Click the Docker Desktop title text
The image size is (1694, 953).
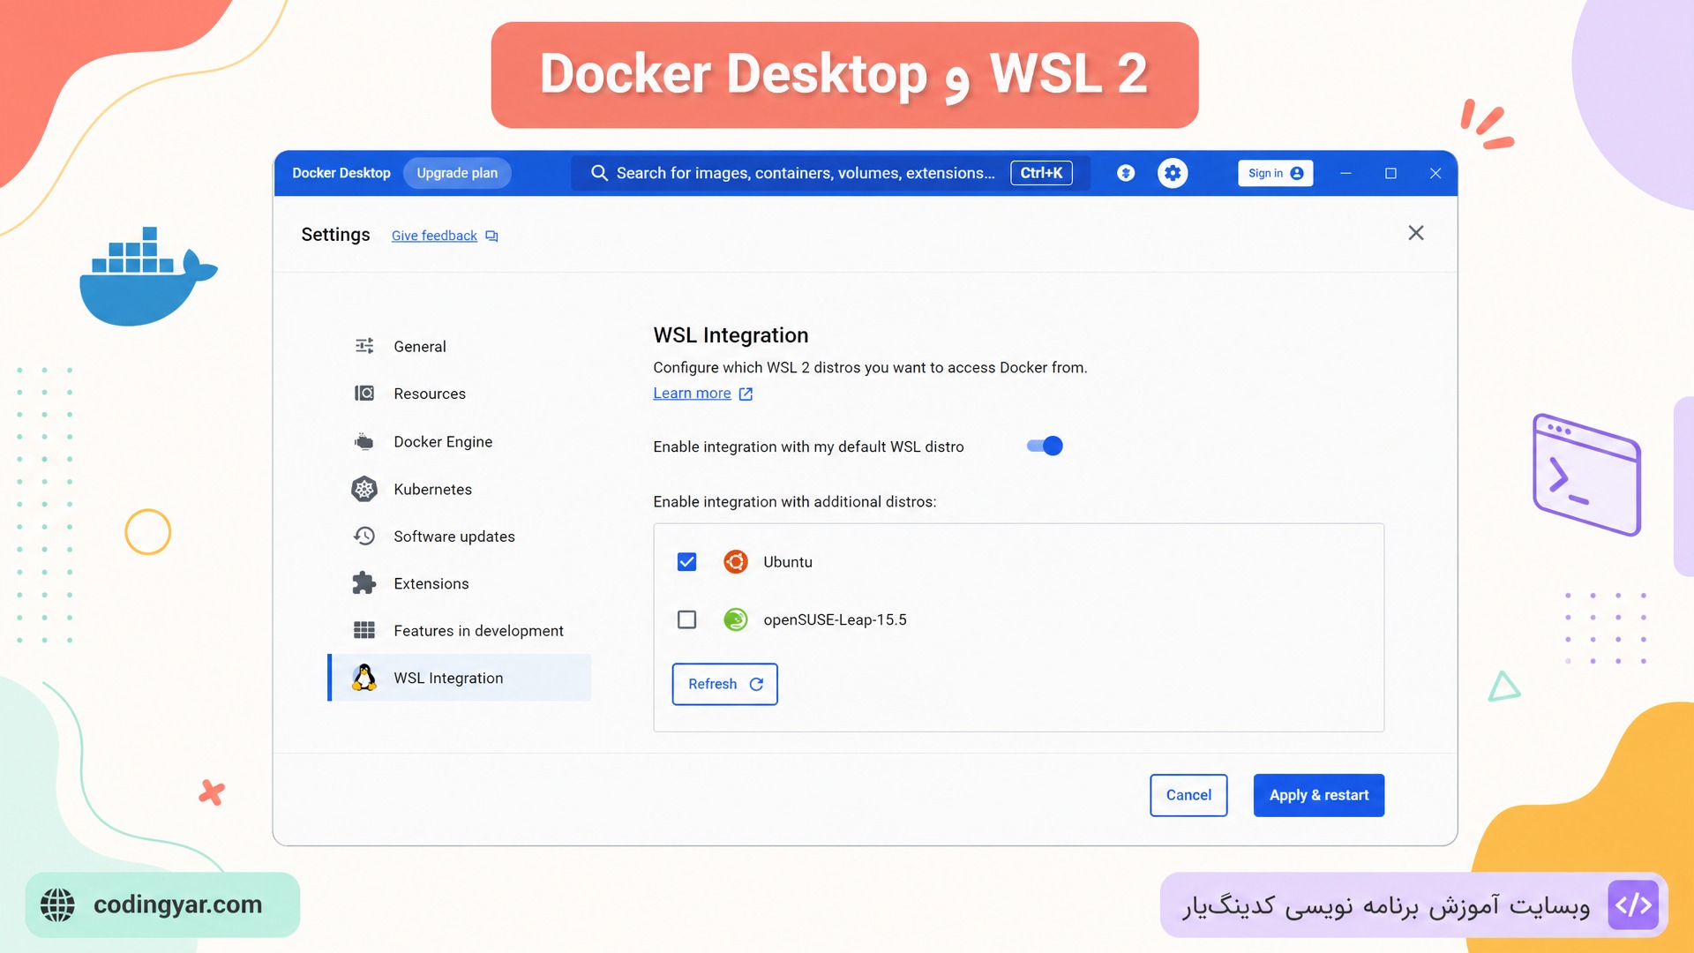pos(341,173)
